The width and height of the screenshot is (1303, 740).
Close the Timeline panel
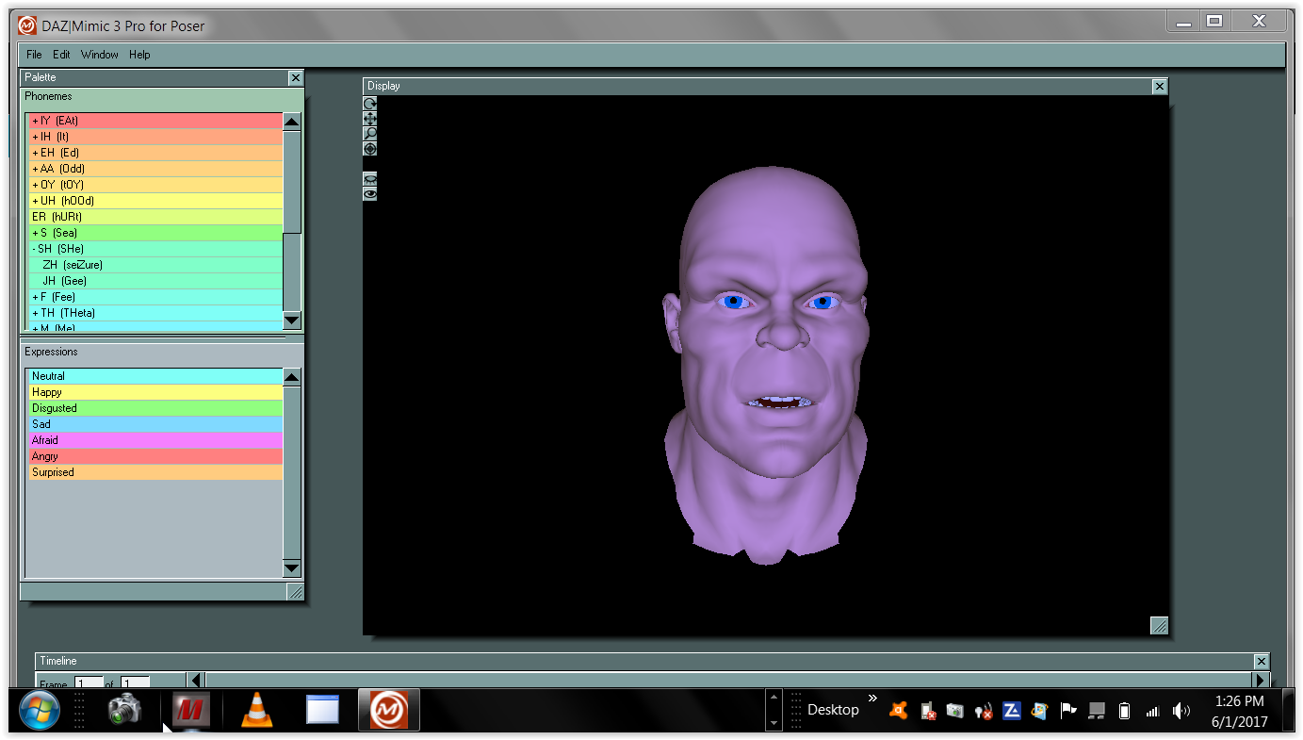click(1262, 661)
